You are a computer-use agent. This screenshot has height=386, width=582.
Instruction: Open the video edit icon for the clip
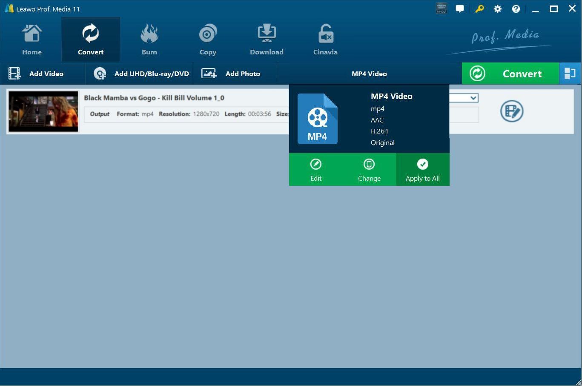point(511,111)
